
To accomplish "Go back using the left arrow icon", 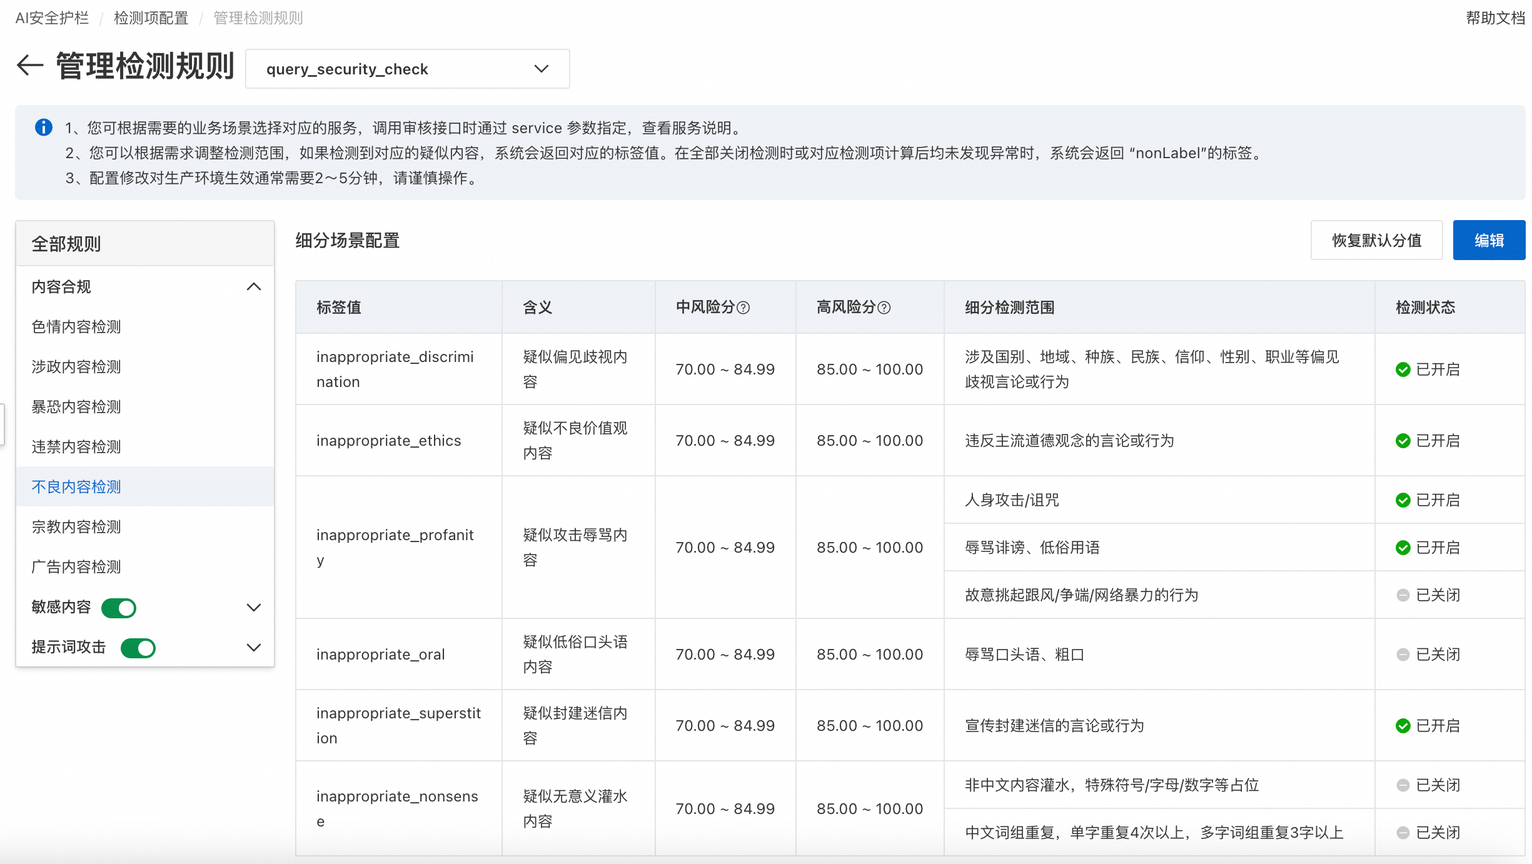I will 29,65.
